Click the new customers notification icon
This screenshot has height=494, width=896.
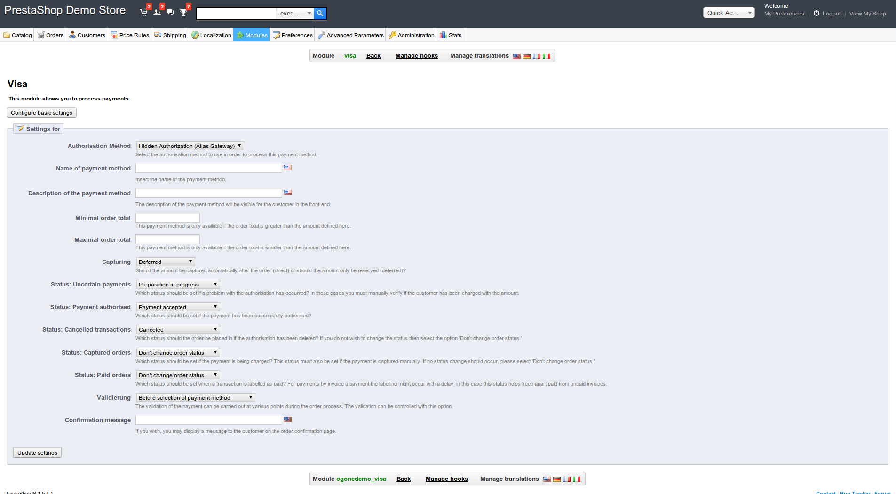157,13
